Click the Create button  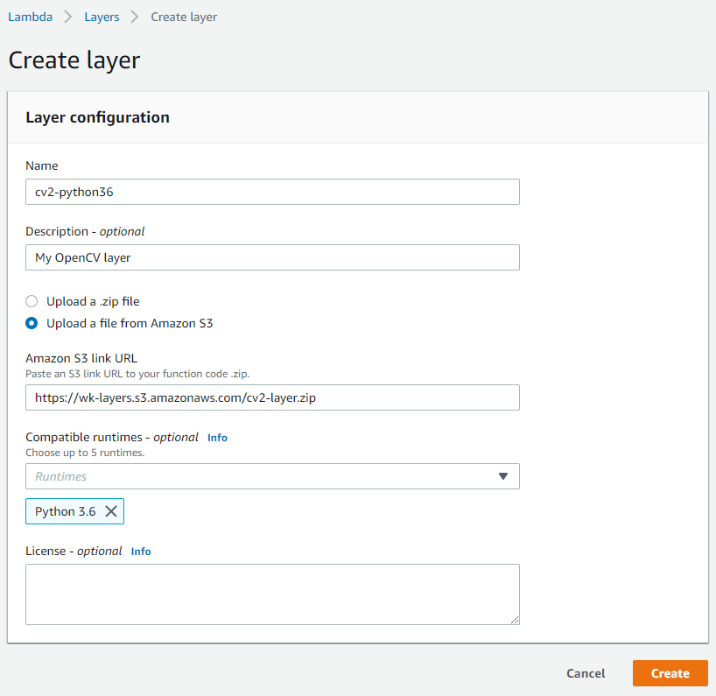click(x=670, y=673)
